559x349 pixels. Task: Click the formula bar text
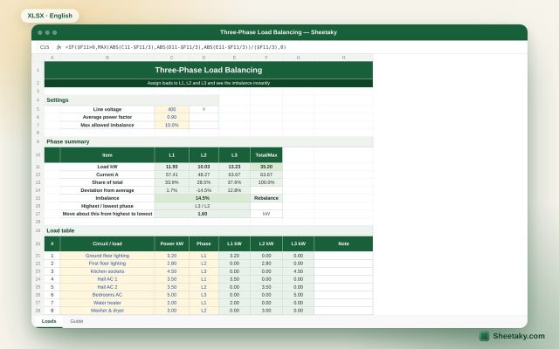pos(176,47)
